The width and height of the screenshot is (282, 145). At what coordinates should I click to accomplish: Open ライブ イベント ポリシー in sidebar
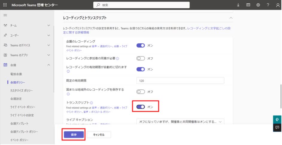tap(23, 107)
